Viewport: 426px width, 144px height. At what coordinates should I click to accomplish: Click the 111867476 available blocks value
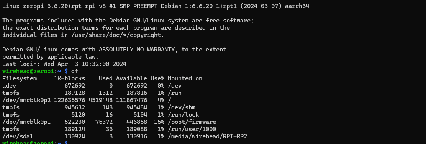point(131,100)
